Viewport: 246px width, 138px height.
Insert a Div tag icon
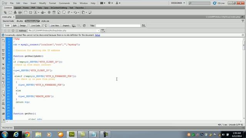[31, 13]
